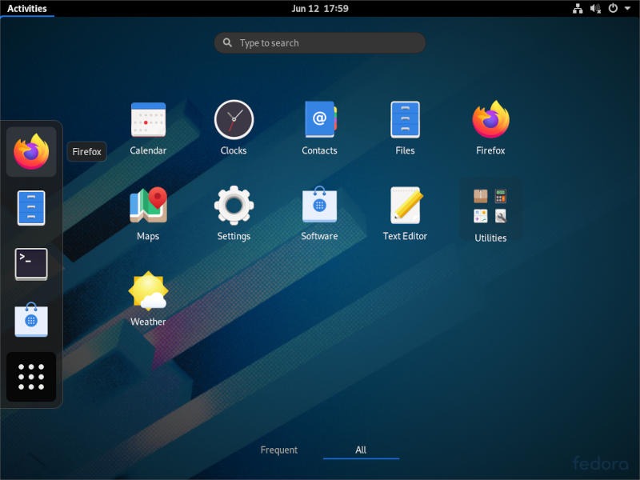Screen dimensions: 640x480
Task: Launch Maps
Action: [148, 206]
